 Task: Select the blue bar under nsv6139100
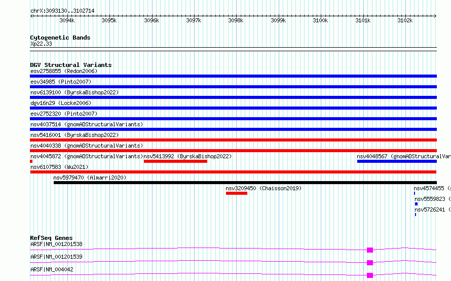click(233, 97)
